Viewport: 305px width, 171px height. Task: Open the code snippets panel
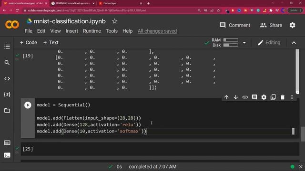pos(7,78)
